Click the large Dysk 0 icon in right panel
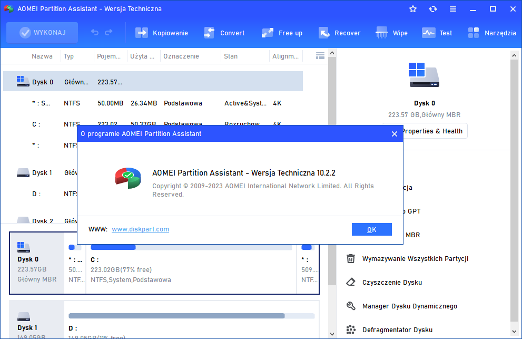522x339 pixels. point(424,75)
